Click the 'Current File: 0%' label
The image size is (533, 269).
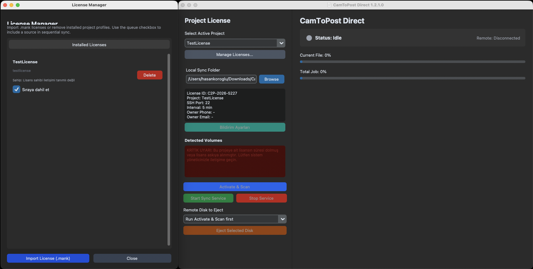coord(315,55)
